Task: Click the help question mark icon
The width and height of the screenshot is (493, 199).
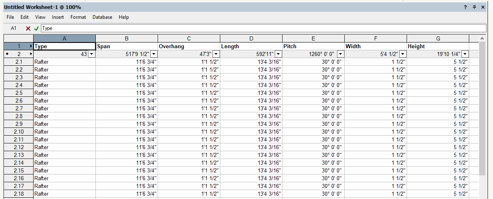Action: click(465, 7)
